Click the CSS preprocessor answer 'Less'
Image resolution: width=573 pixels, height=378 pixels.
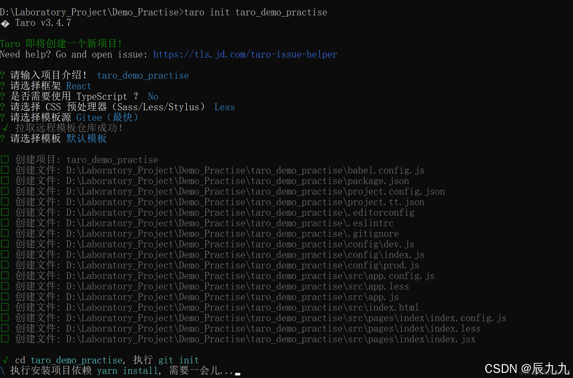(x=225, y=107)
